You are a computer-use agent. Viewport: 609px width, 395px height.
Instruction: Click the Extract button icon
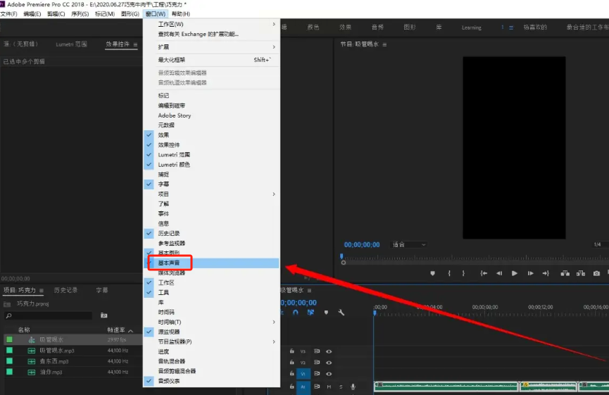[581, 273]
